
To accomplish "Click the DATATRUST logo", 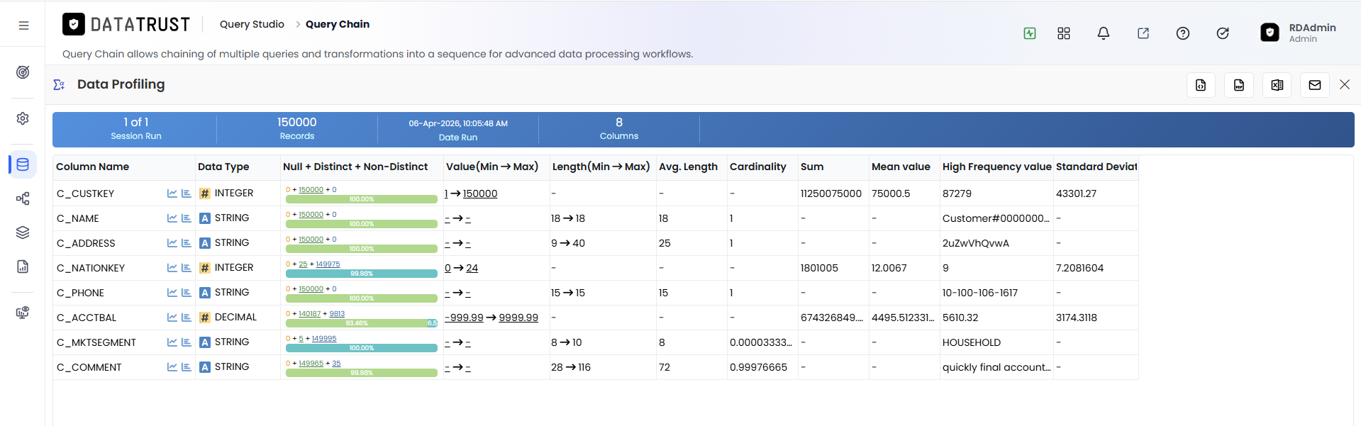I will tap(126, 25).
